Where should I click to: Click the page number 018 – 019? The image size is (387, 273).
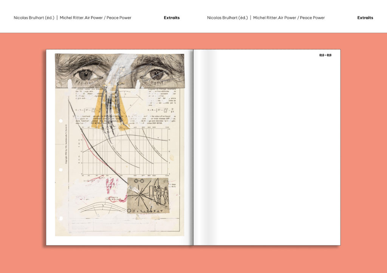tap(325, 55)
